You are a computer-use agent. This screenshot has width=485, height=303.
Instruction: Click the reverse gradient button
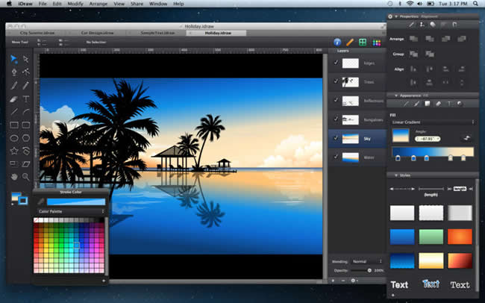point(467,137)
